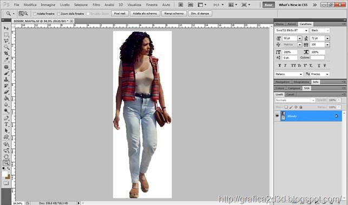Click the foreground color swatch

pyautogui.click(x=5, y=174)
